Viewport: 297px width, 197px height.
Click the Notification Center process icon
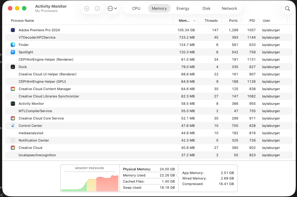(x=13, y=140)
